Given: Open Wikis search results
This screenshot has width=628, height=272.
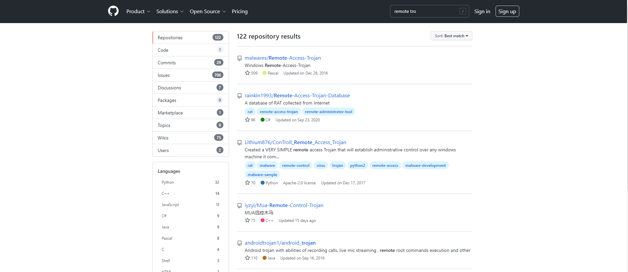Looking at the screenshot, I should coord(190,138).
